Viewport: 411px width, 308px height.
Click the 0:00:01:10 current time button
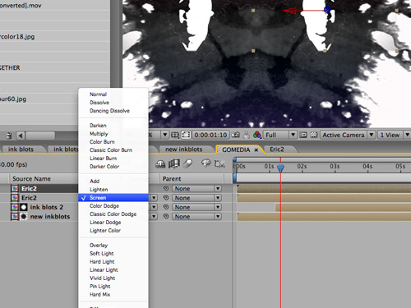click(210, 135)
